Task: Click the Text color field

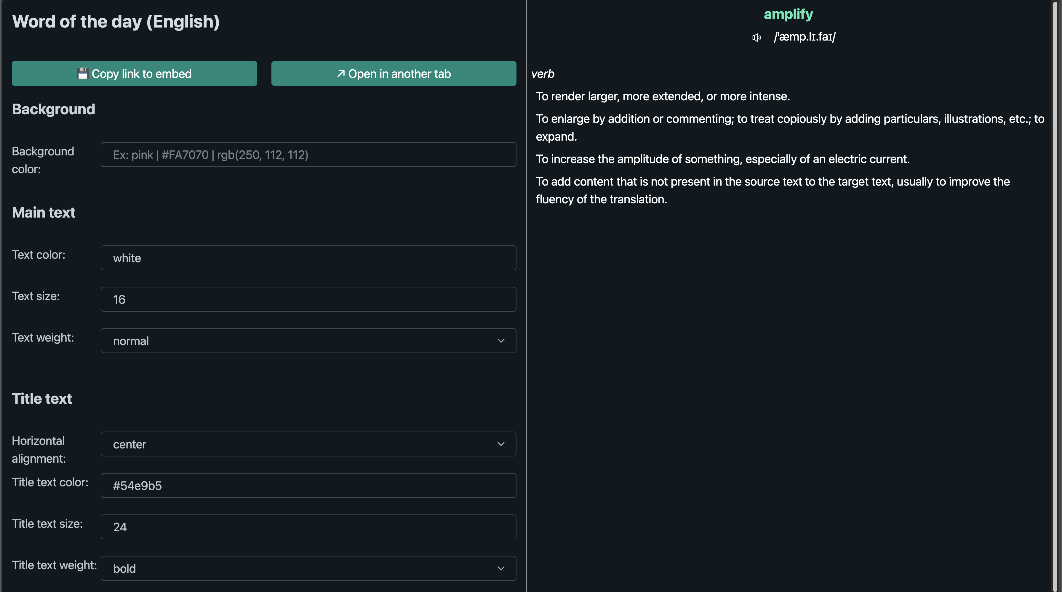Action: (x=308, y=258)
